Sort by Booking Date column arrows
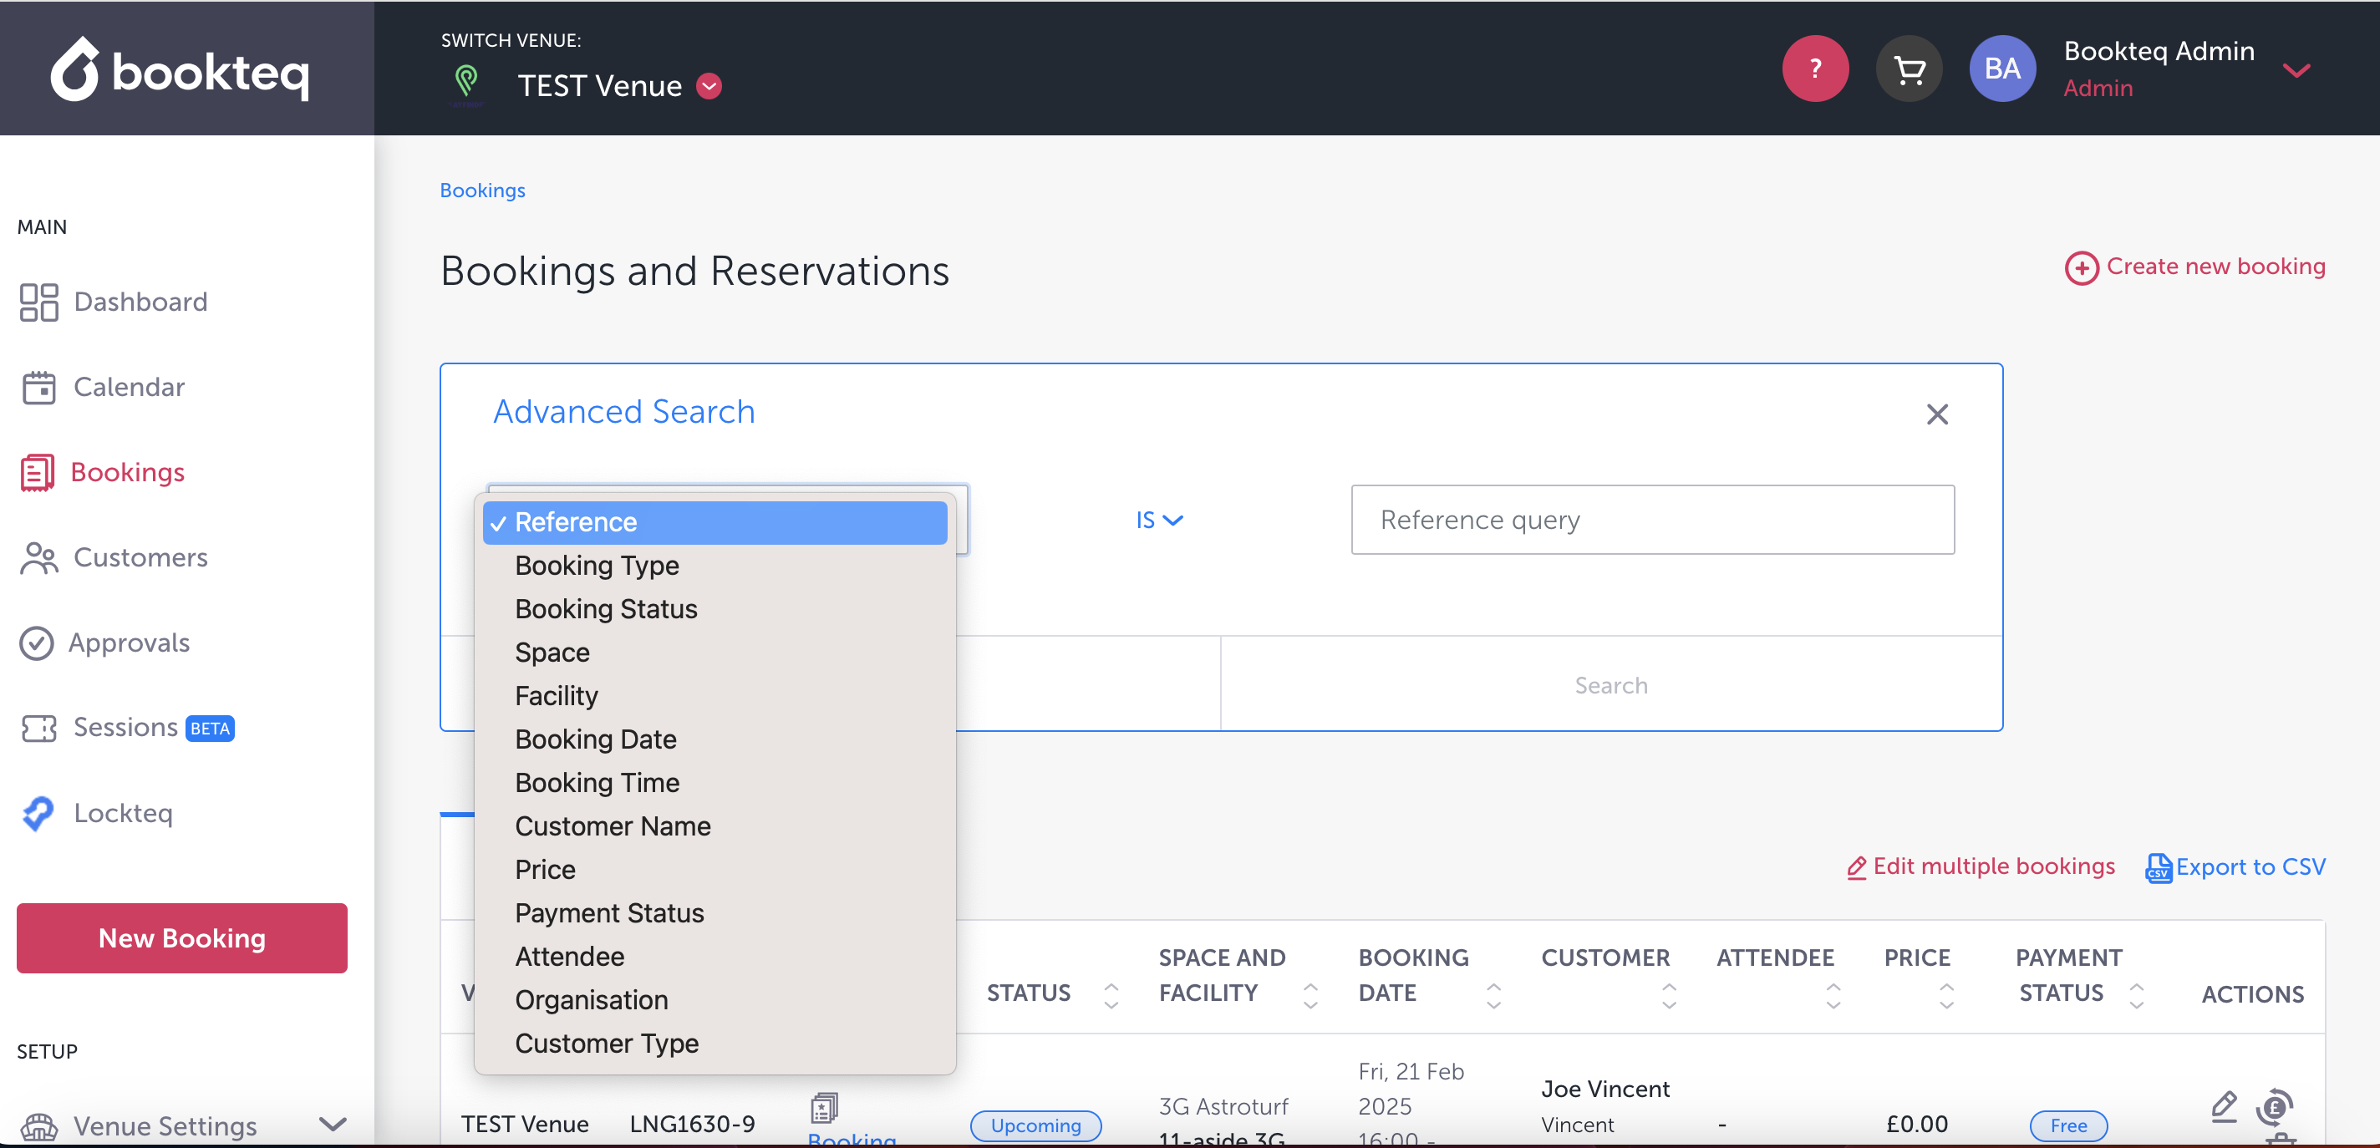The image size is (2380, 1148). tap(1493, 995)
